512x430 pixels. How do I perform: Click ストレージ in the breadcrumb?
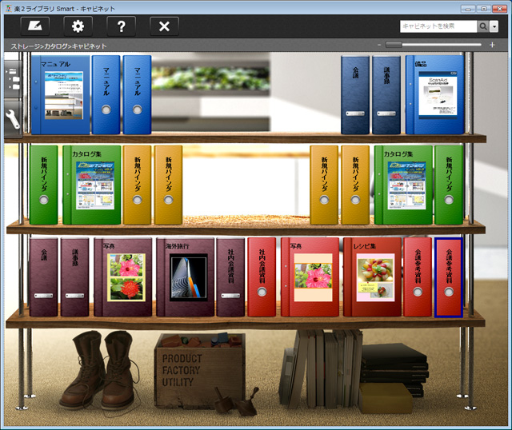tap(26, 46)
